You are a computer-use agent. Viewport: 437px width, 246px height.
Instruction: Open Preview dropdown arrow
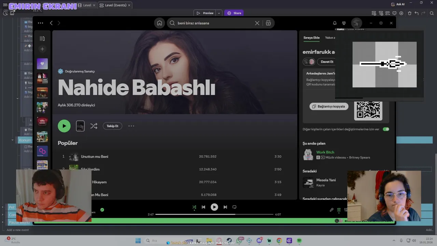tap(219, 13)
